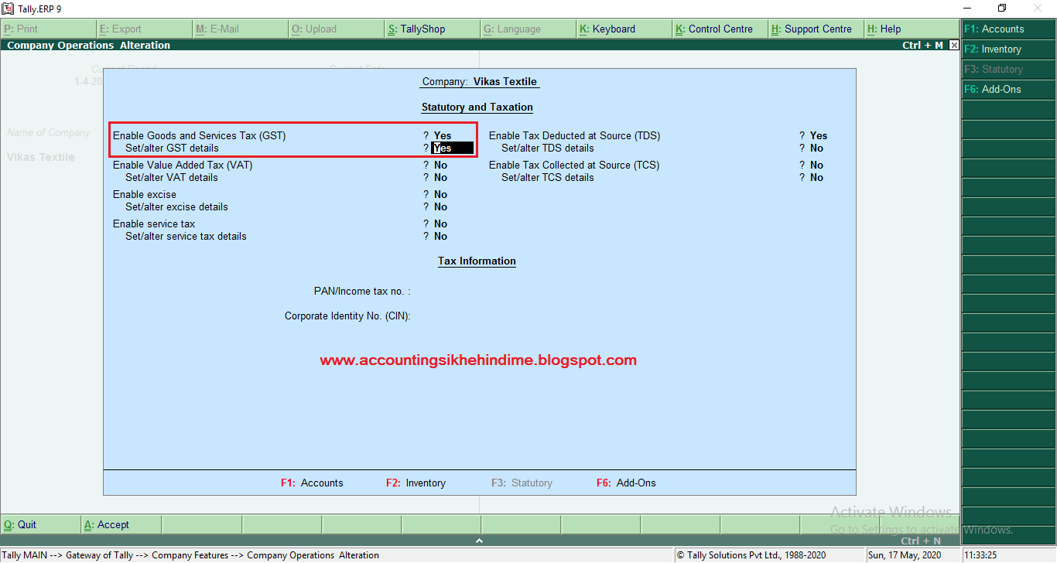This screenshot has width=1057, height=563.
Task: Select F1: Accounts at the form bottom
Action: point(312,483)
